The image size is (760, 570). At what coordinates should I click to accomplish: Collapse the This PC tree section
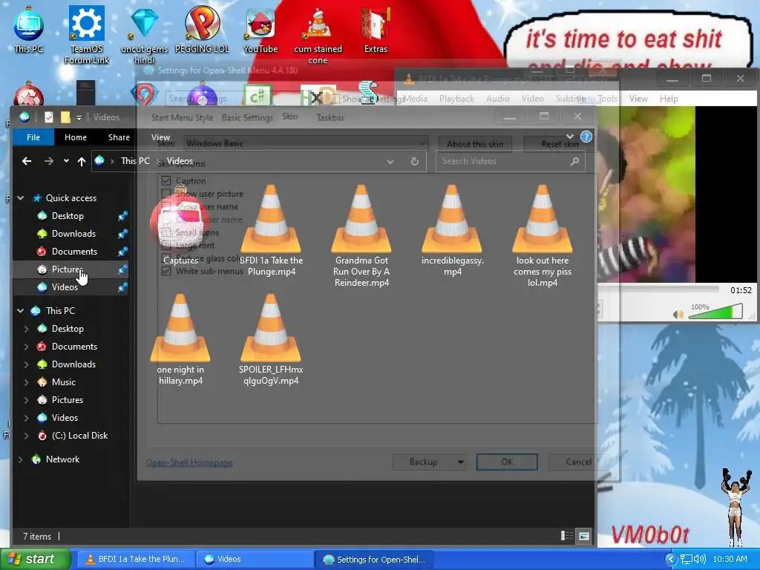click(21, 311)
